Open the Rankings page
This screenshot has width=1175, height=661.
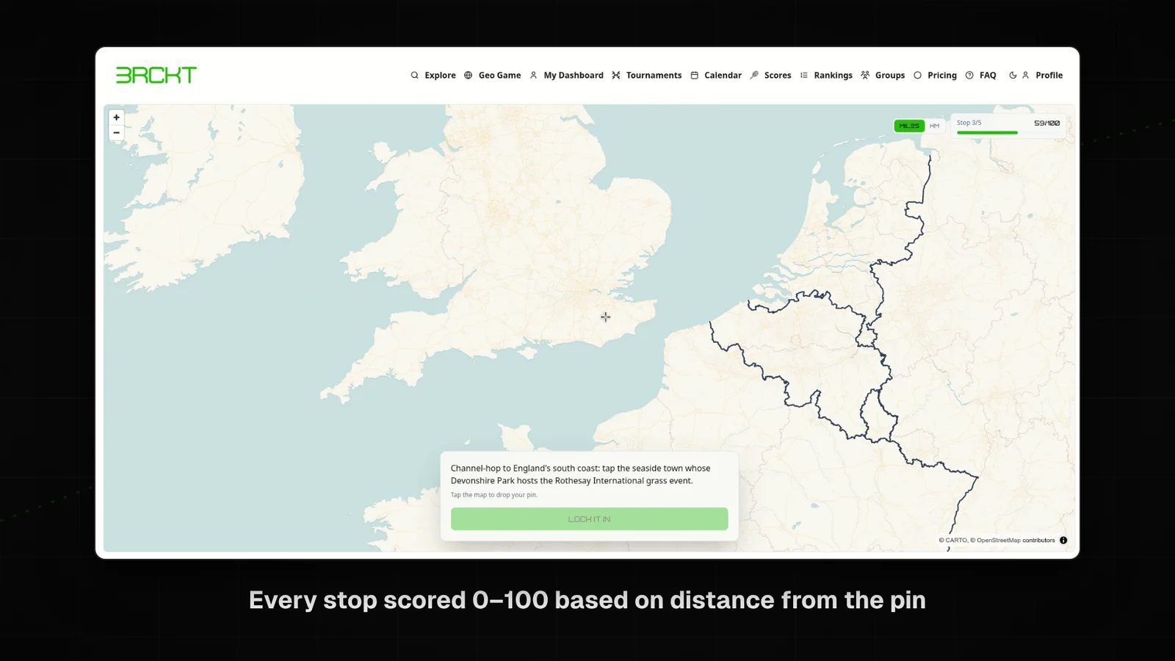833,75
